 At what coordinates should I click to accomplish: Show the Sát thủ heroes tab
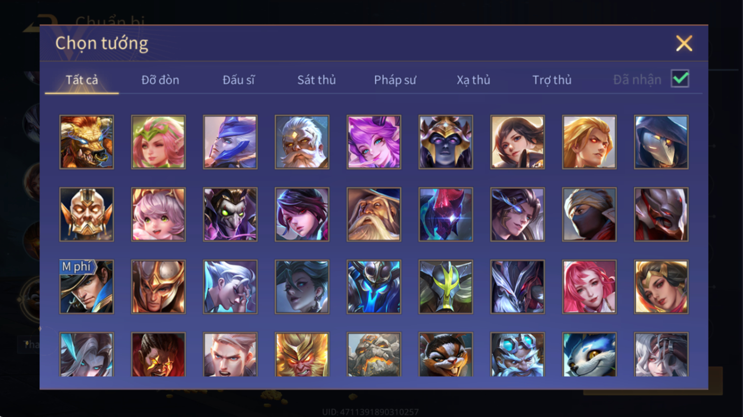point(317,80)
